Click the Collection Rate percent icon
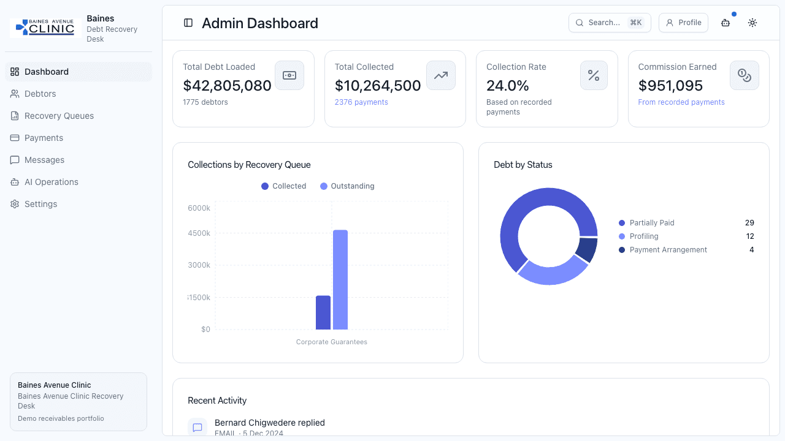 594,75
